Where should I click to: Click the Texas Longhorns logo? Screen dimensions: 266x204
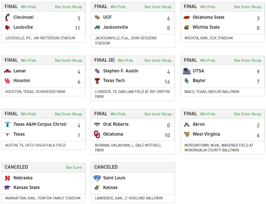[7, 134]
